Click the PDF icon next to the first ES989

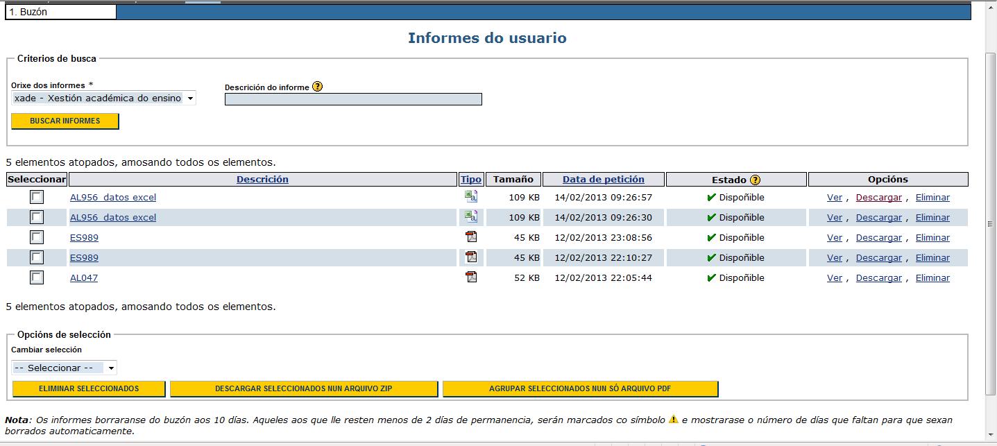pos(472,237)
